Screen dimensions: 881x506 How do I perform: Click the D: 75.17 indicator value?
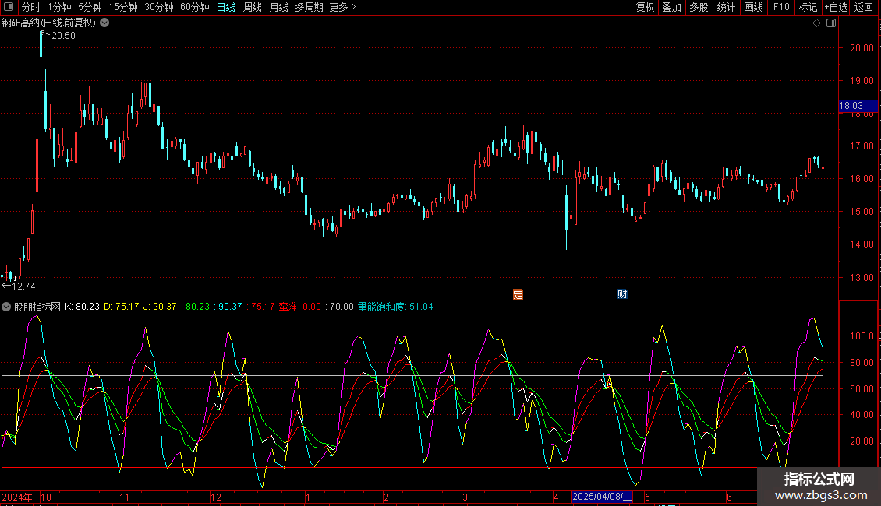click(x=122, y=307)
